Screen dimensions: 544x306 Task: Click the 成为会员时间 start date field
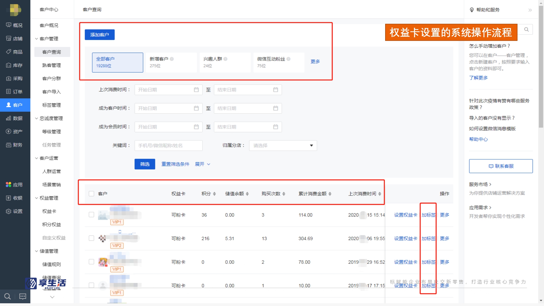coord(168,127)
